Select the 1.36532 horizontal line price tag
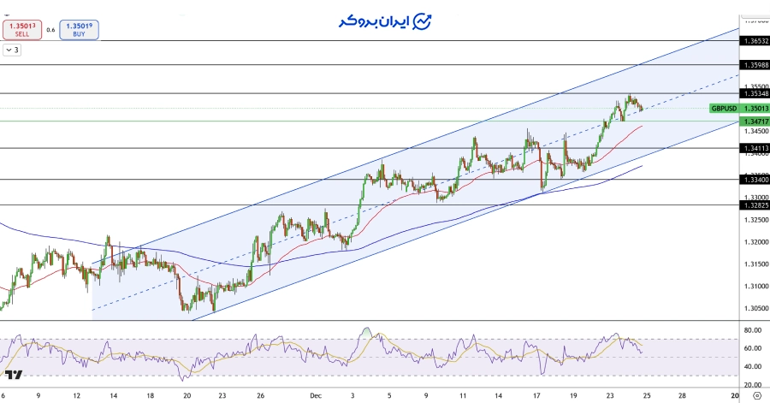The width and height of the screenshot is (770, 403). pos(755,41)
